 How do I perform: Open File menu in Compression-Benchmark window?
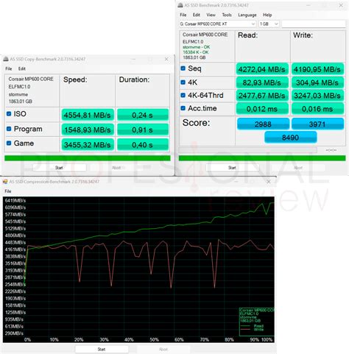coord(8,191)
